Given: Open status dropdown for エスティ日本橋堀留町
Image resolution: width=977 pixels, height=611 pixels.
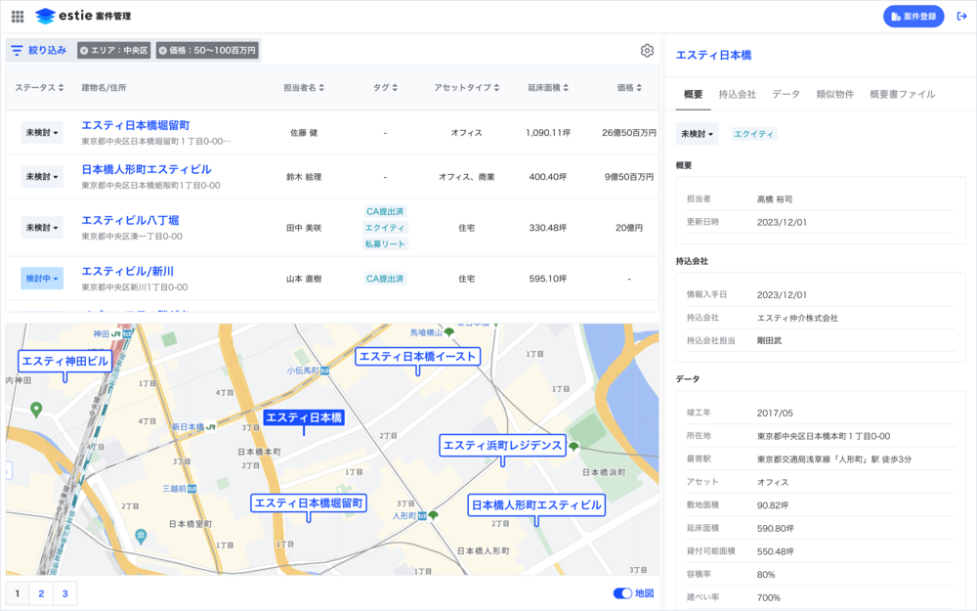Looking at the screenshot, I should (42, 133).
